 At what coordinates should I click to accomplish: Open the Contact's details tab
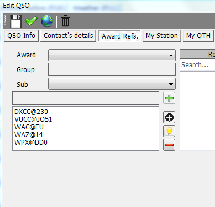(69, 36)
